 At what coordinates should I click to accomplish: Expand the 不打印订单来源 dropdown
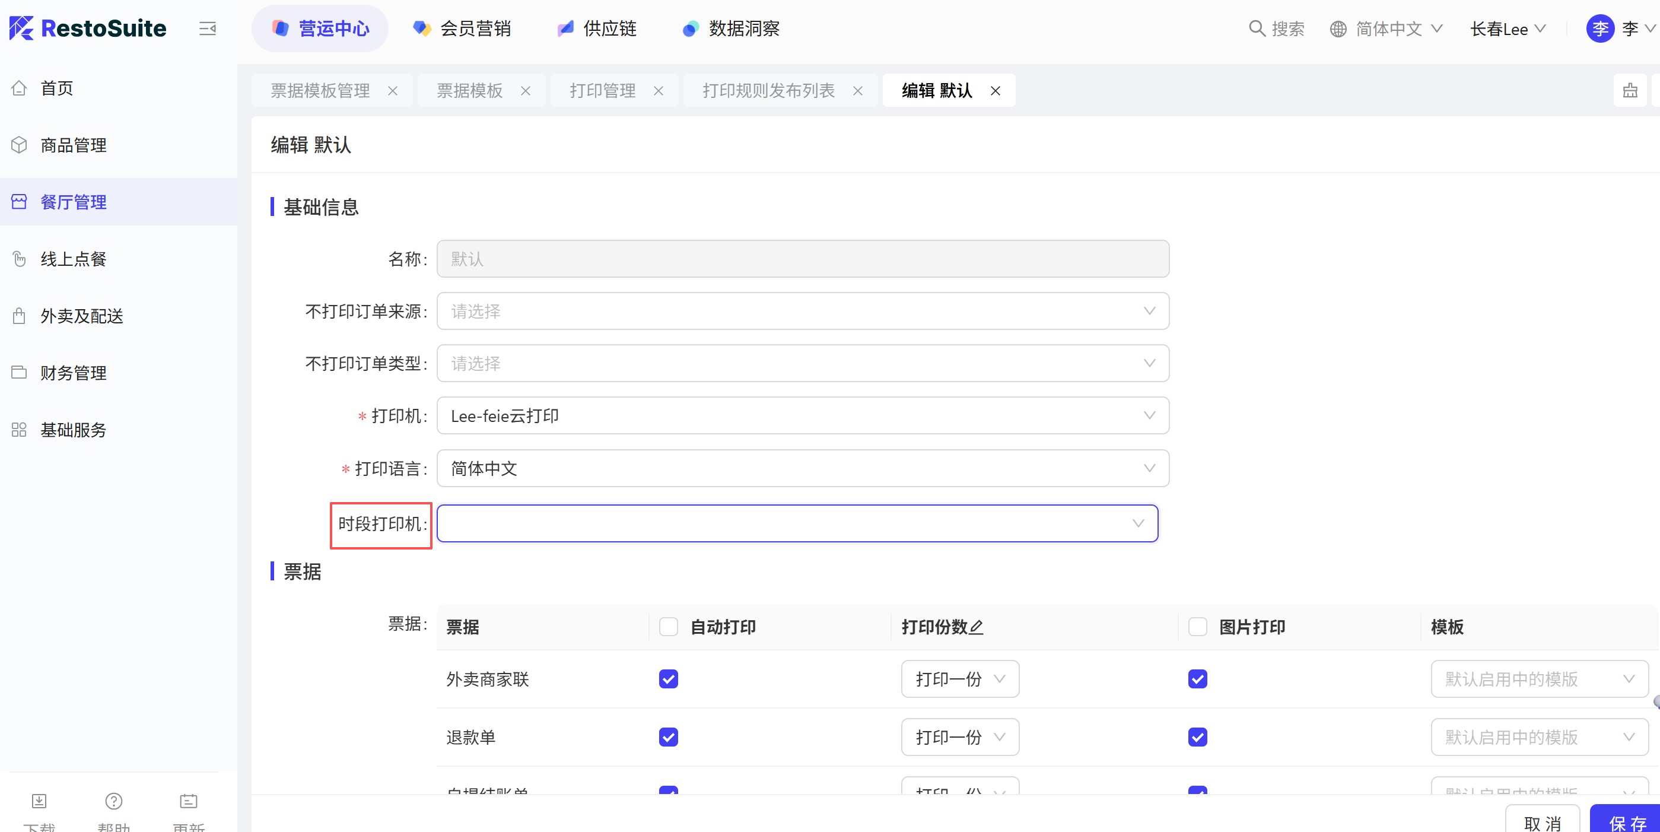click(802, 312)
